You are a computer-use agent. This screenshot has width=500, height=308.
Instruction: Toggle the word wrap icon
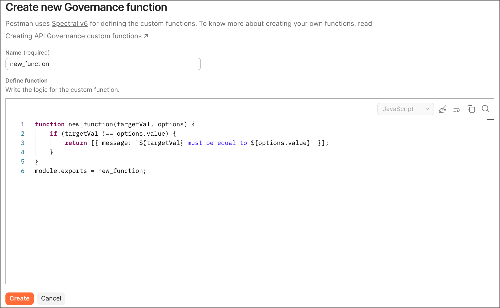pos(457,109)
